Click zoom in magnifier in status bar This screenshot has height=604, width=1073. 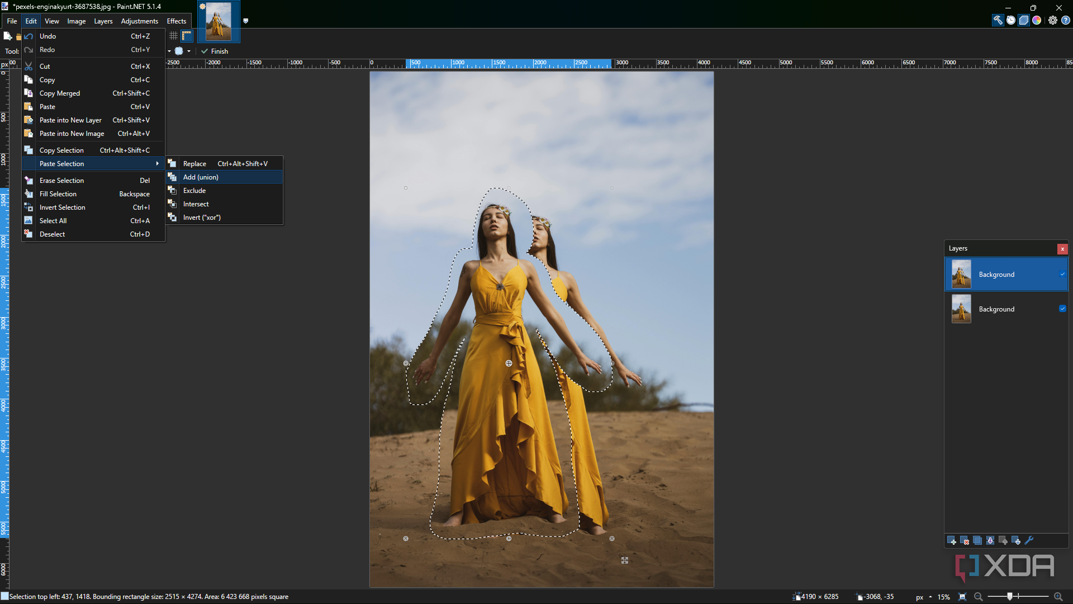(x=1058, y=597)
